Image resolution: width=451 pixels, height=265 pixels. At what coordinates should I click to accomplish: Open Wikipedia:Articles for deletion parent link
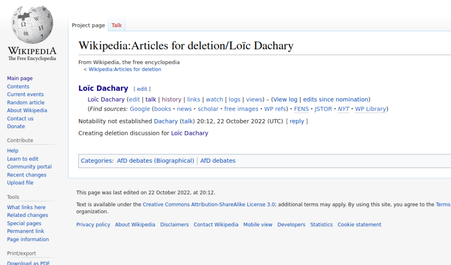(125, 69)
